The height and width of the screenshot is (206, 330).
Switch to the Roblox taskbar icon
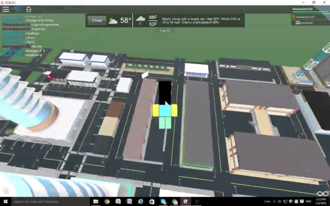point(186,202)
